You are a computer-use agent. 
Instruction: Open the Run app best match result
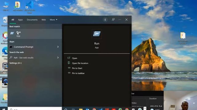pos(35,34)
